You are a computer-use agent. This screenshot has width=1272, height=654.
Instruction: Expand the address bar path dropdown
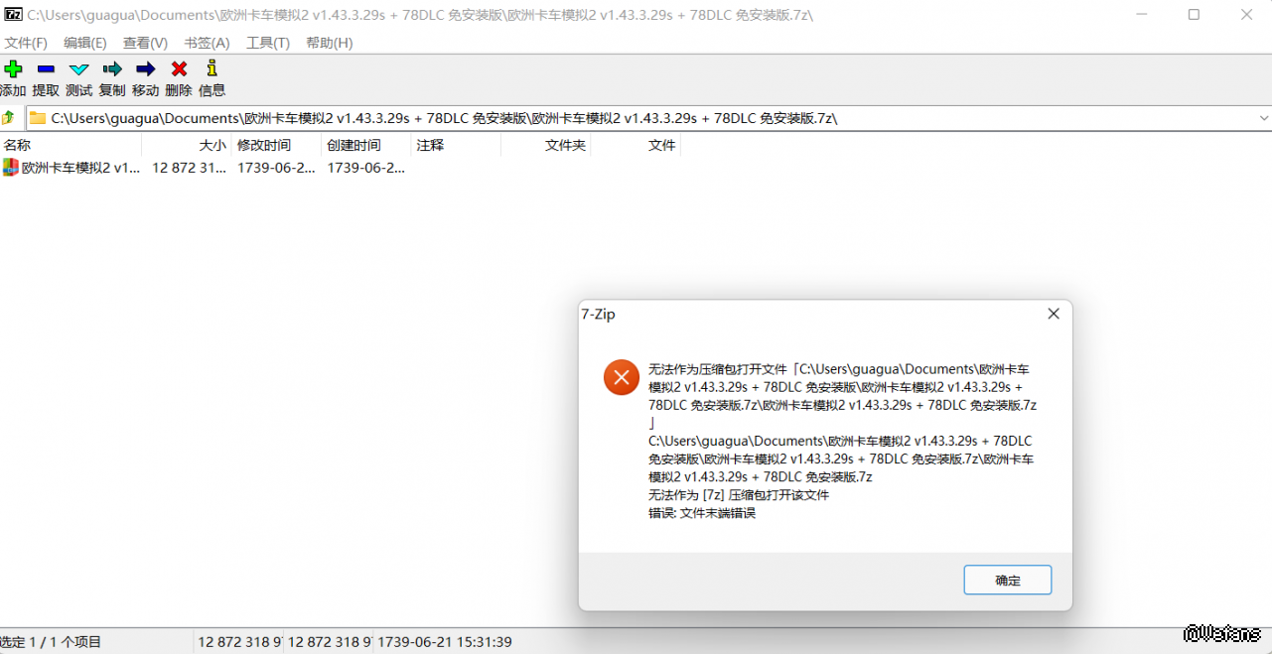(1263, 118)
